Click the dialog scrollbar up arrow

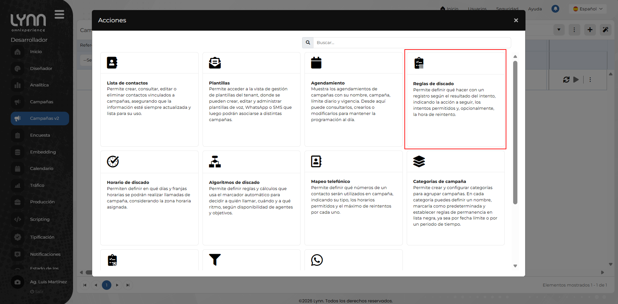point(515,57)
